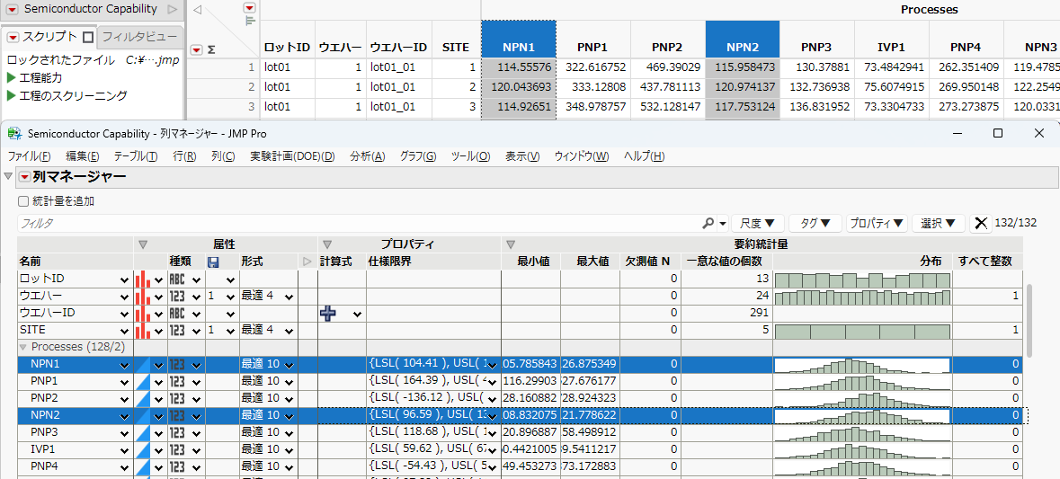Open the columns red triangle menu in data table corner
Viewport: 1060px width, 479px height.
coord(250,7)
